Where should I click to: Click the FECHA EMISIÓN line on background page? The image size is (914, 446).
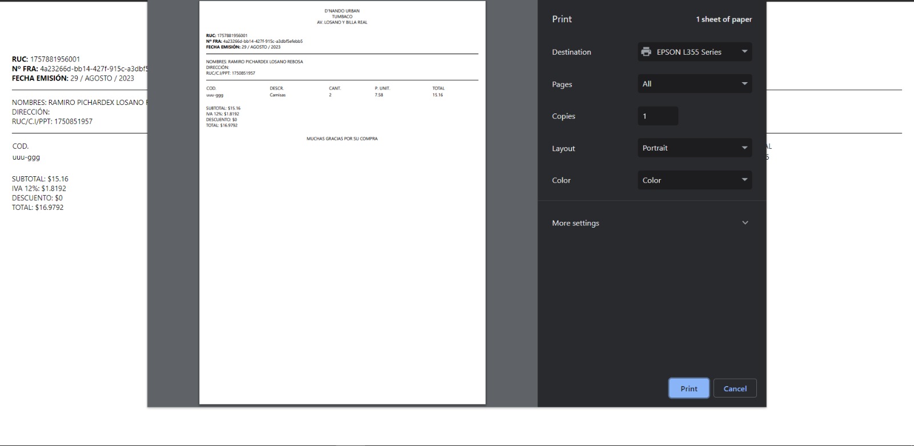coord(73,78)
